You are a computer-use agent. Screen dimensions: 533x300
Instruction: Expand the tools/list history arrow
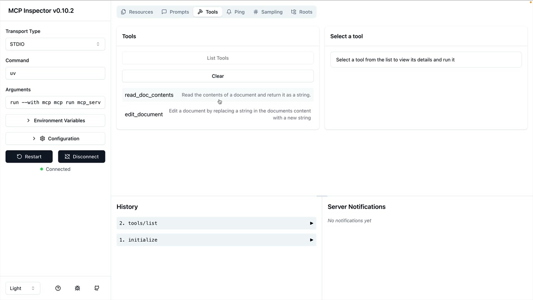(311, 223)
